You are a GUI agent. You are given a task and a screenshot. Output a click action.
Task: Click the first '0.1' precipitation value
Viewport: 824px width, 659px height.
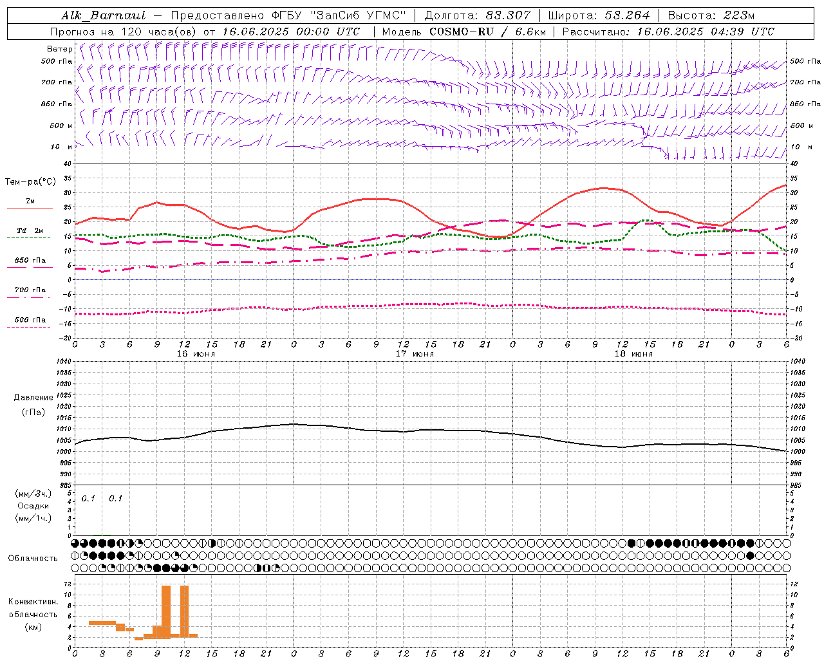(x=88, y=498)
